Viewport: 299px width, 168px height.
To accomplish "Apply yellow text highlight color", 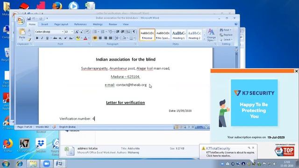I will [78, 38].
